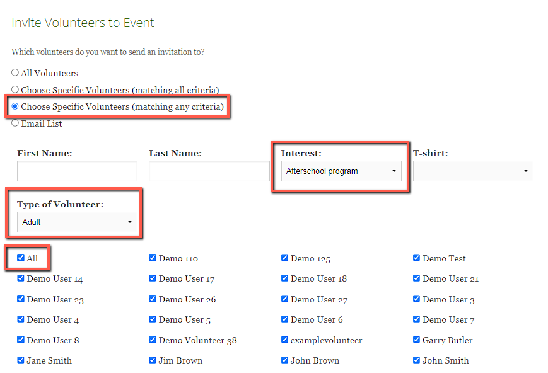
Task: Expand the Type of Volunteer dropdown
Action: point(77,222)
